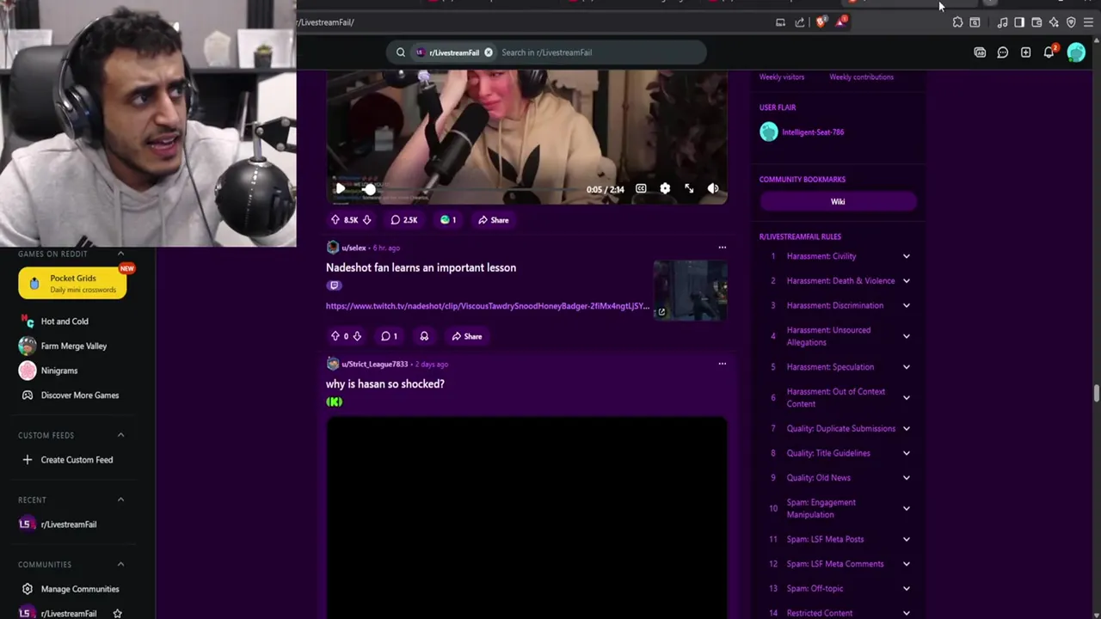Open the Ninigrams game
The height and width of the screenshot is (619, 1101).
[59, 371]
